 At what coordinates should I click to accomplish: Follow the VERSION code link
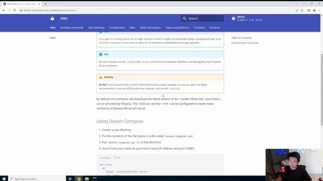(144, 104)
